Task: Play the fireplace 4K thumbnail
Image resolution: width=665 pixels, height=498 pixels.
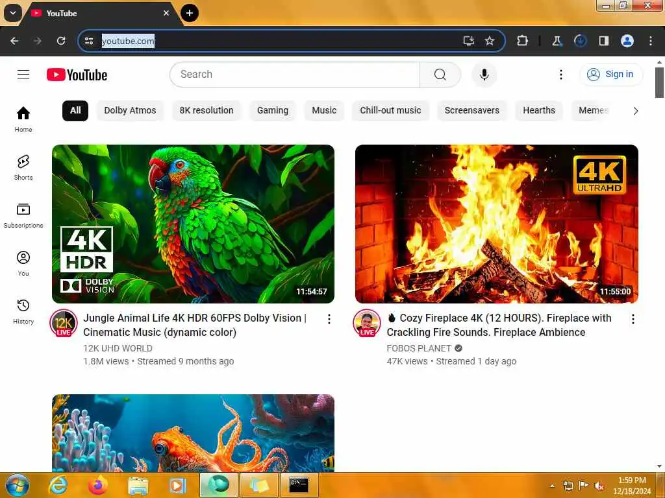Action: tap(497, 224)
